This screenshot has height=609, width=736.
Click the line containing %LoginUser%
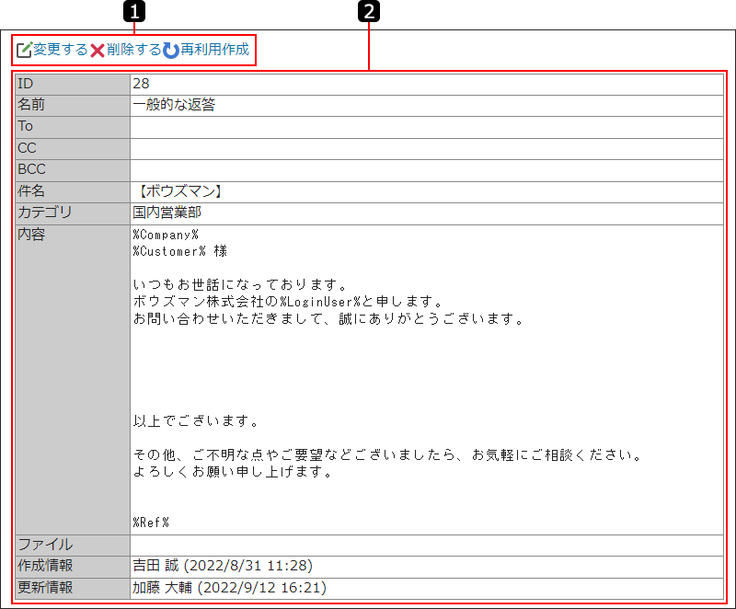(x=288, y=301)
